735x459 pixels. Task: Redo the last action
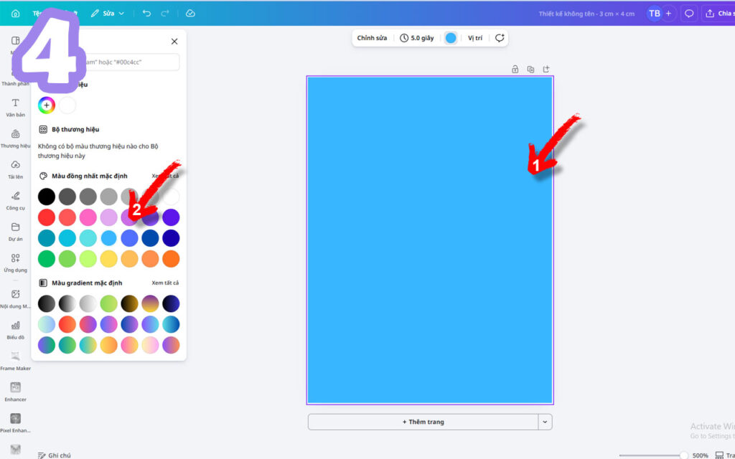[165, 14]
